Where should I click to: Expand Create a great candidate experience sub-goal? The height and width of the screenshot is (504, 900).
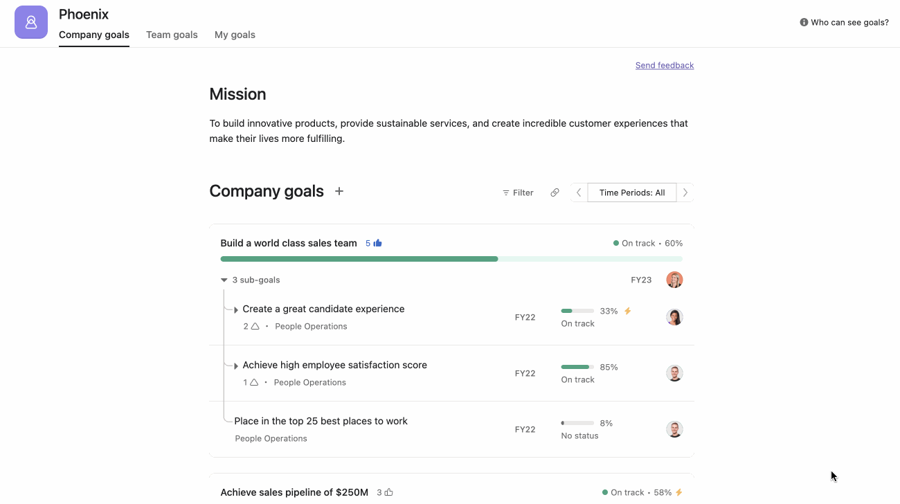tap(236, 309)
